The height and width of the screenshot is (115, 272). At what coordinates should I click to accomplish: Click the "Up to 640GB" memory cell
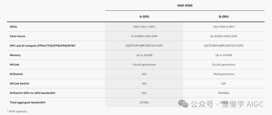coord(224,55)
